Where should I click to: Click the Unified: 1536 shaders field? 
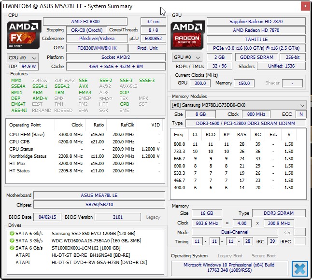pos(281,66)
